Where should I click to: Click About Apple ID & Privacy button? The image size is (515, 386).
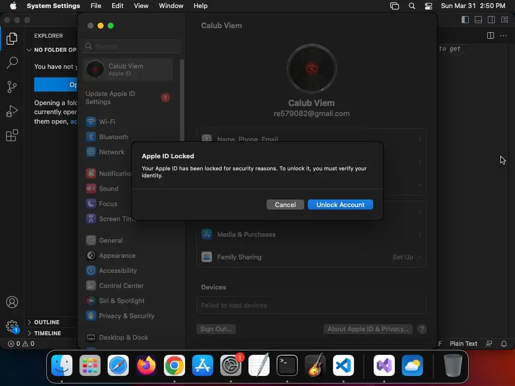point(368,329)
